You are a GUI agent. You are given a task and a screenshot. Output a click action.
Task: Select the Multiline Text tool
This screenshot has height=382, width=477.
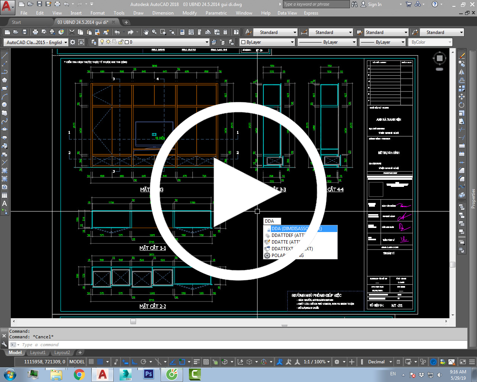(x=4, y=203)
